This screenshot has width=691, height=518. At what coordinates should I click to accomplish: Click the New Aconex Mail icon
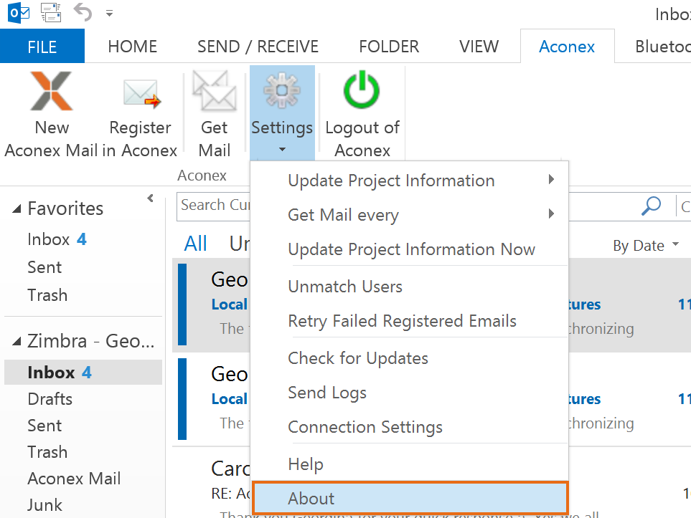click(52, 91)
